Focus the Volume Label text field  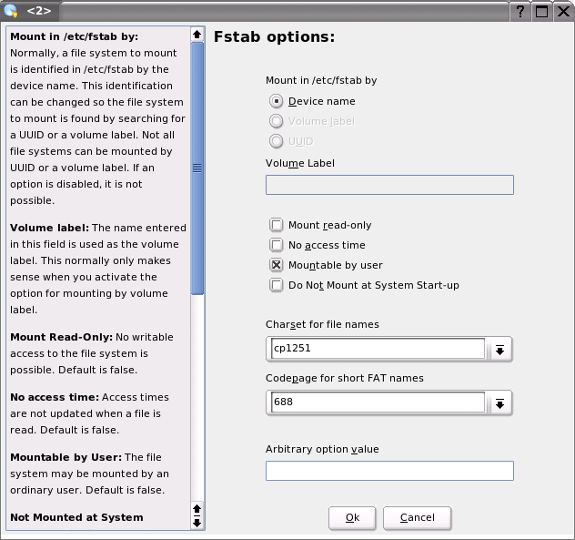[389, 185]
